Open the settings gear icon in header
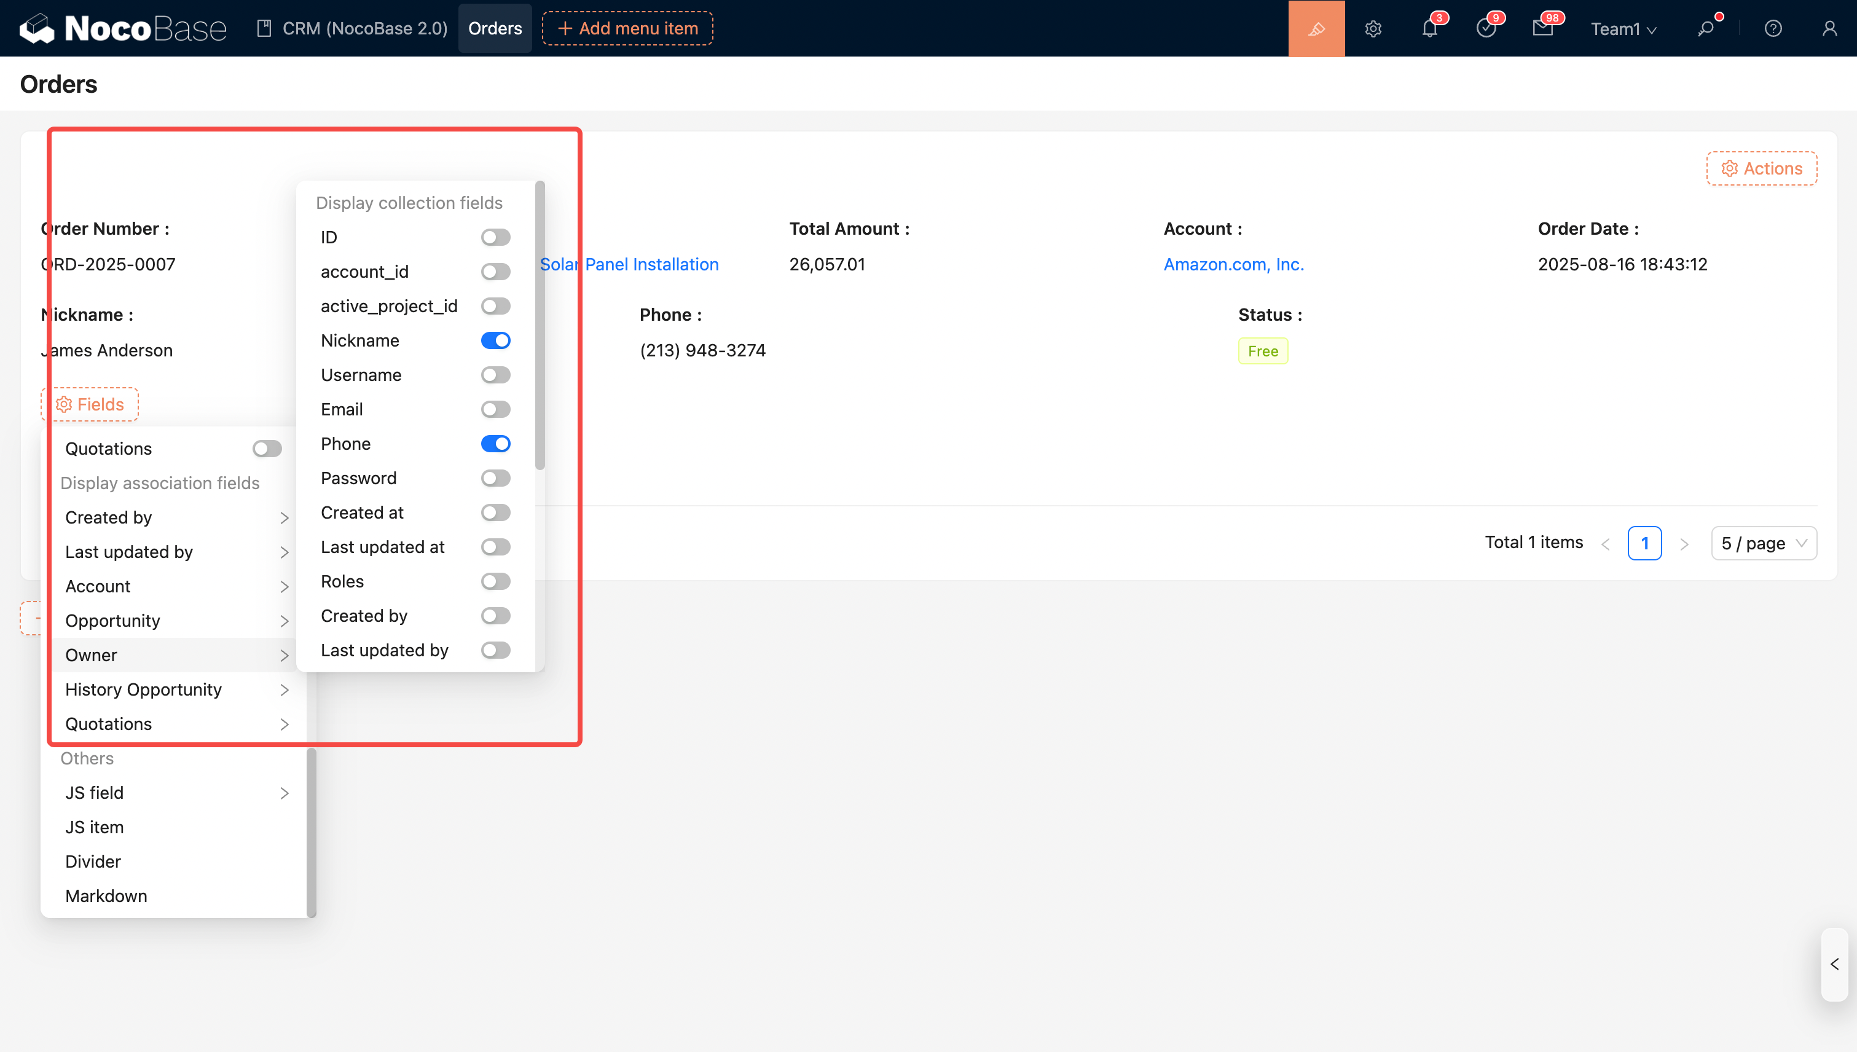Viewport: 1857px width, 1052px height. 1373,29
